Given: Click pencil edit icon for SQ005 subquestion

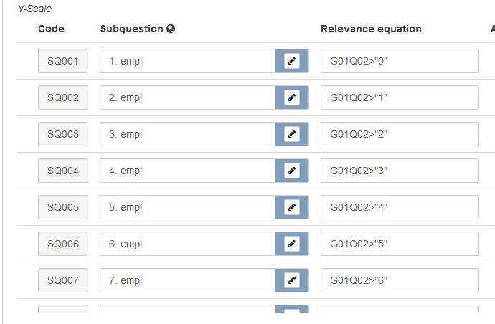Looking at the screenshot, I should 291,207.
